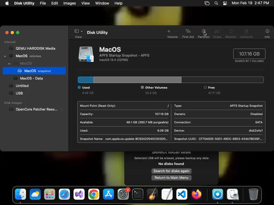Toggle the sidebar View icon
This screenshot has height=205, width=274.
click(77, 31)
